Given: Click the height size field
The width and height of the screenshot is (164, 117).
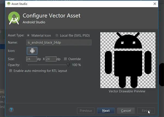Looking at the screenshot, I should click(x=51, y=59).
